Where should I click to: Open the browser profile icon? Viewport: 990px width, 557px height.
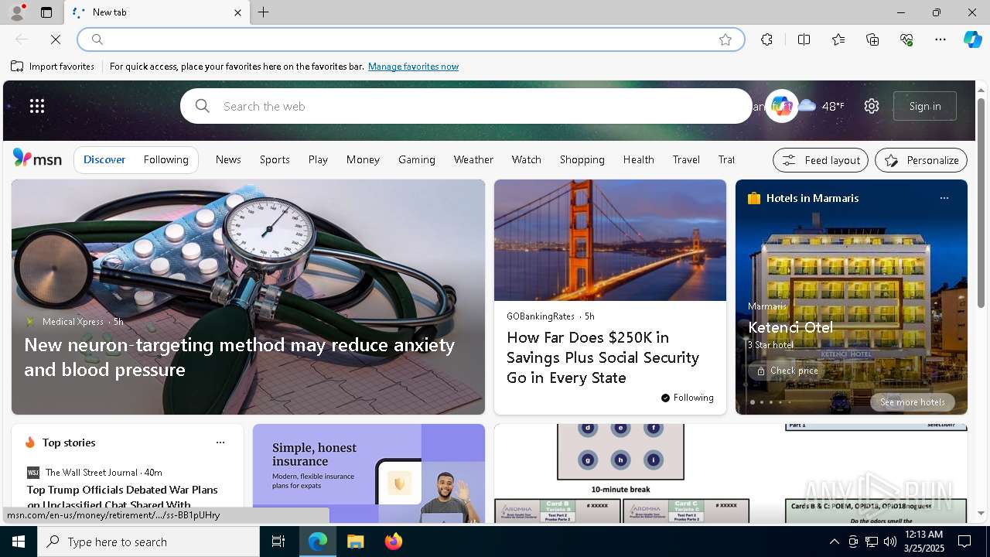pos(16,12)
